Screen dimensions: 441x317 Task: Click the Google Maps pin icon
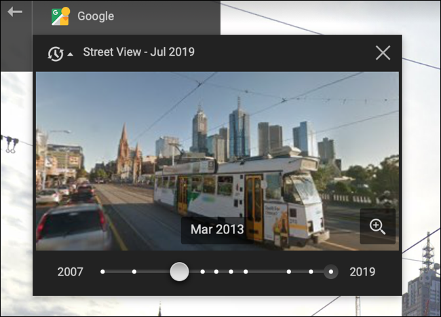60,16
